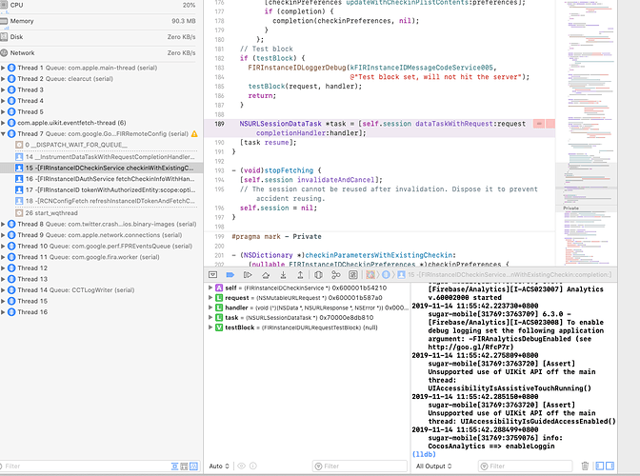640x476 pixels.
Task: Open the All Output console dropdown
Action: point(434,466)
